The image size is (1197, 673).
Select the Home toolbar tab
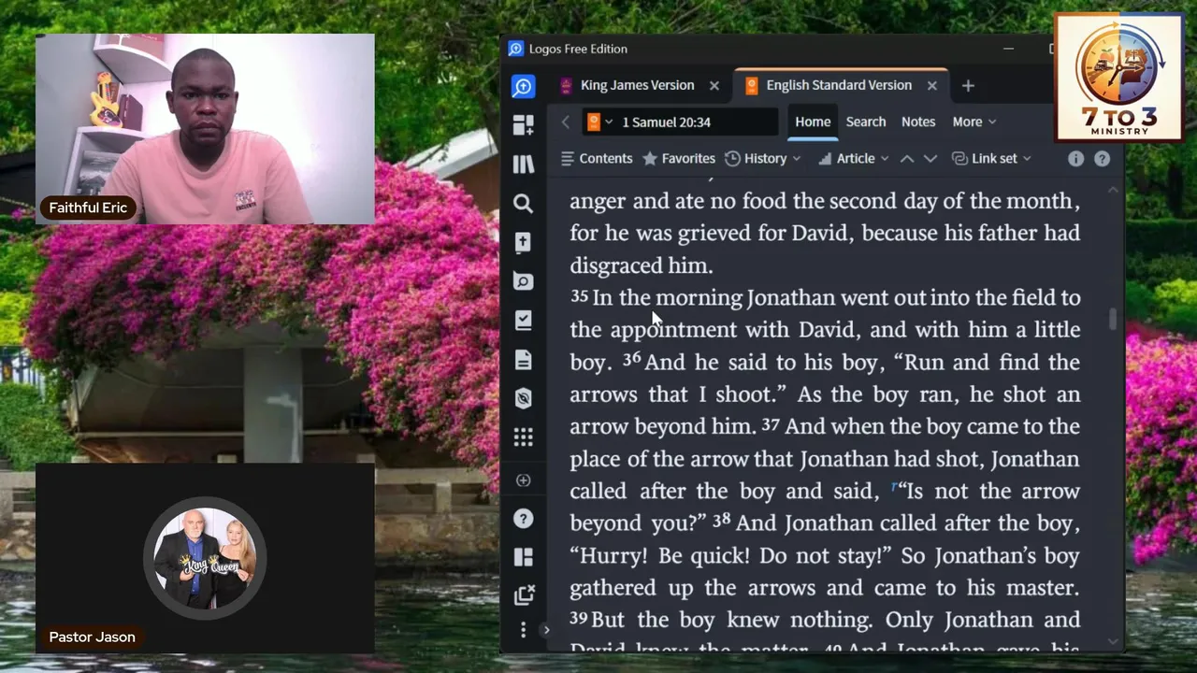813,122
